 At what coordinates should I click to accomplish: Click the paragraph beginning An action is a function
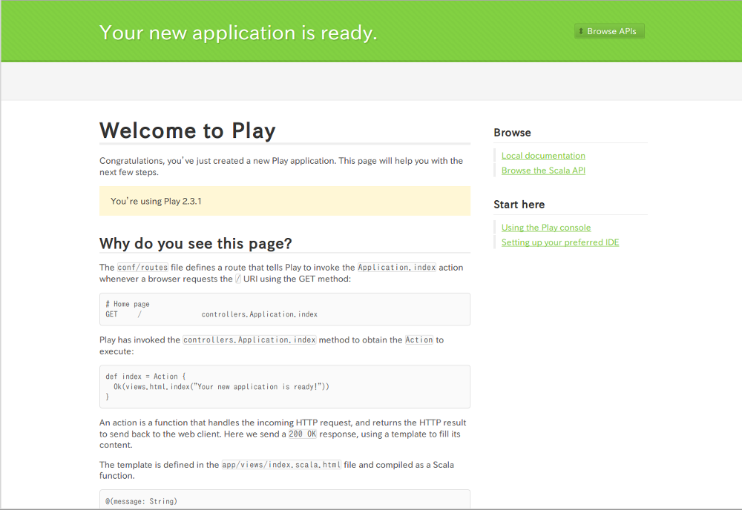tap(283, 434)
